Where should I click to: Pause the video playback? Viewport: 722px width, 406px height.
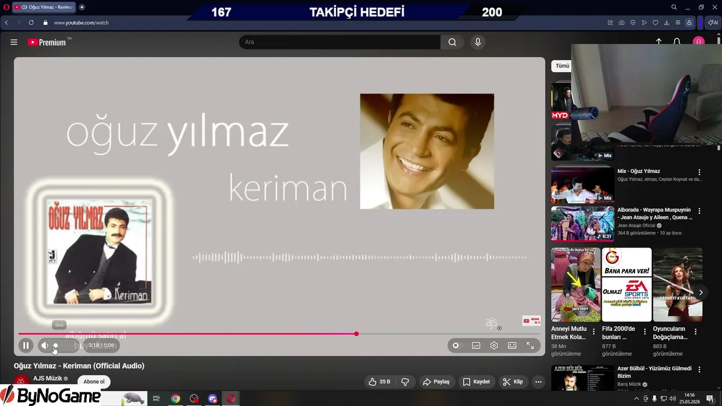click(x=26, y=346)
